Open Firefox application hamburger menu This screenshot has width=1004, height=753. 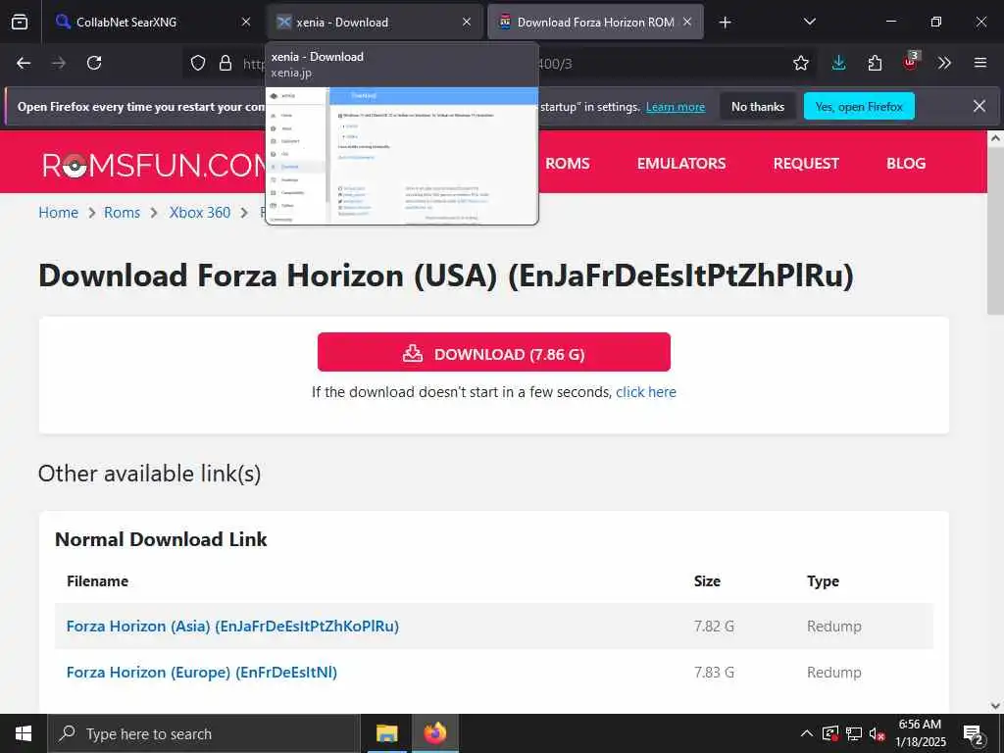point(980,63)
